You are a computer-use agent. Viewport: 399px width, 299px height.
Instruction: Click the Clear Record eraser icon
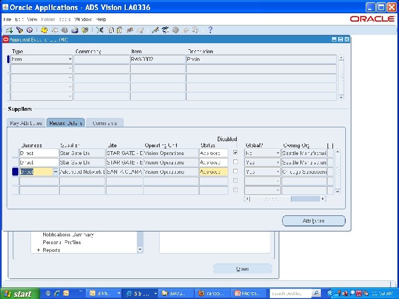[130, 30]
